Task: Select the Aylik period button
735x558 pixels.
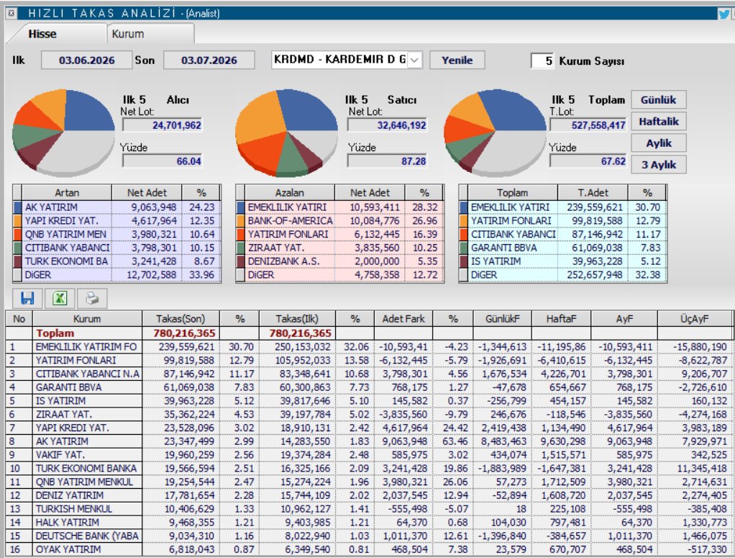Action: pos(659,143)
